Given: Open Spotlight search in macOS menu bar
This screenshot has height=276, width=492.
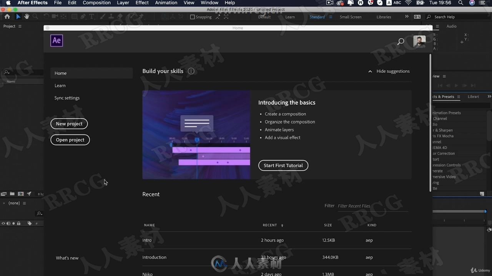Looking at the screenshot, I should point(460,3).
